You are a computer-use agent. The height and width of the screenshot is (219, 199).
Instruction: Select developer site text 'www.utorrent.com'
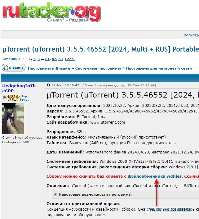pyautogui.click(x=108, y=122)
